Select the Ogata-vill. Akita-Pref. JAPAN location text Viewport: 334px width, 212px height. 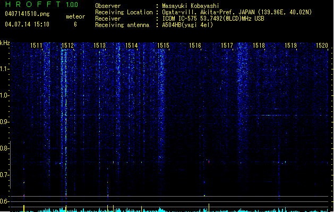coord(237,12)
